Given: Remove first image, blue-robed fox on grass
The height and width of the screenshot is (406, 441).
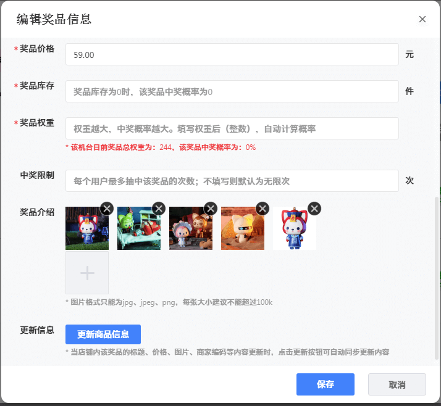Looking at the screenshot, I should pyautogui.click(x=107, y=209).
